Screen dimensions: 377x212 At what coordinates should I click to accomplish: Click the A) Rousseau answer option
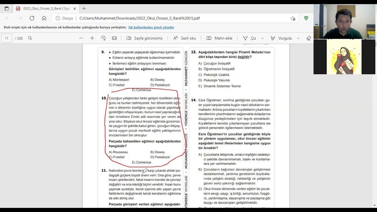118,152
